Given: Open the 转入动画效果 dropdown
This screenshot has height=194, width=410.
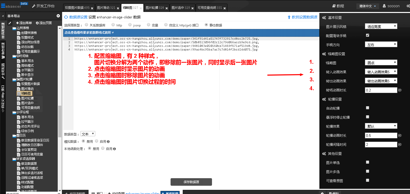Looking at the screenshot, I should 381,72.
